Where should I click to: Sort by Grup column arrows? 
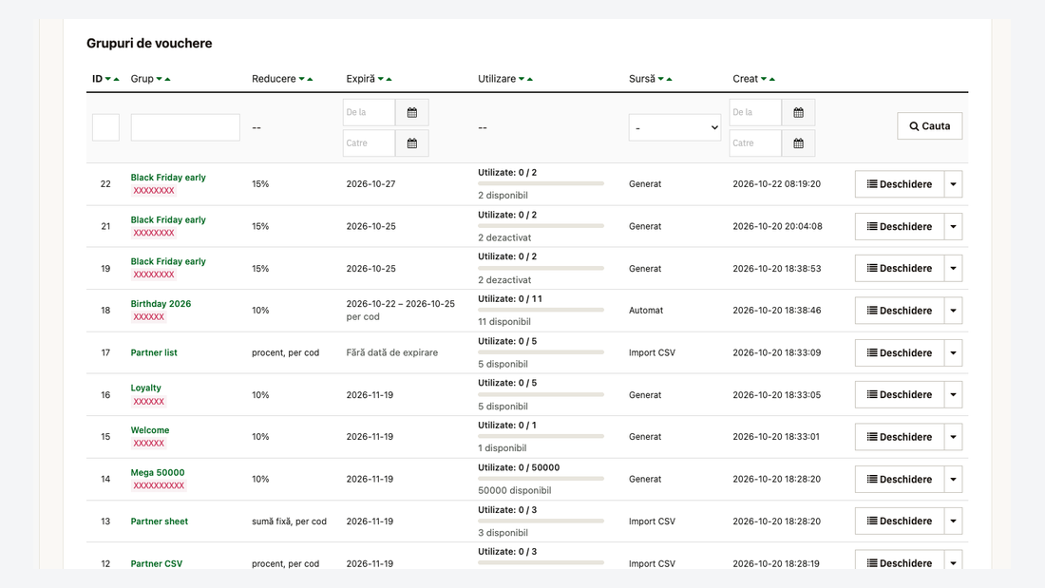click(163, 80)
